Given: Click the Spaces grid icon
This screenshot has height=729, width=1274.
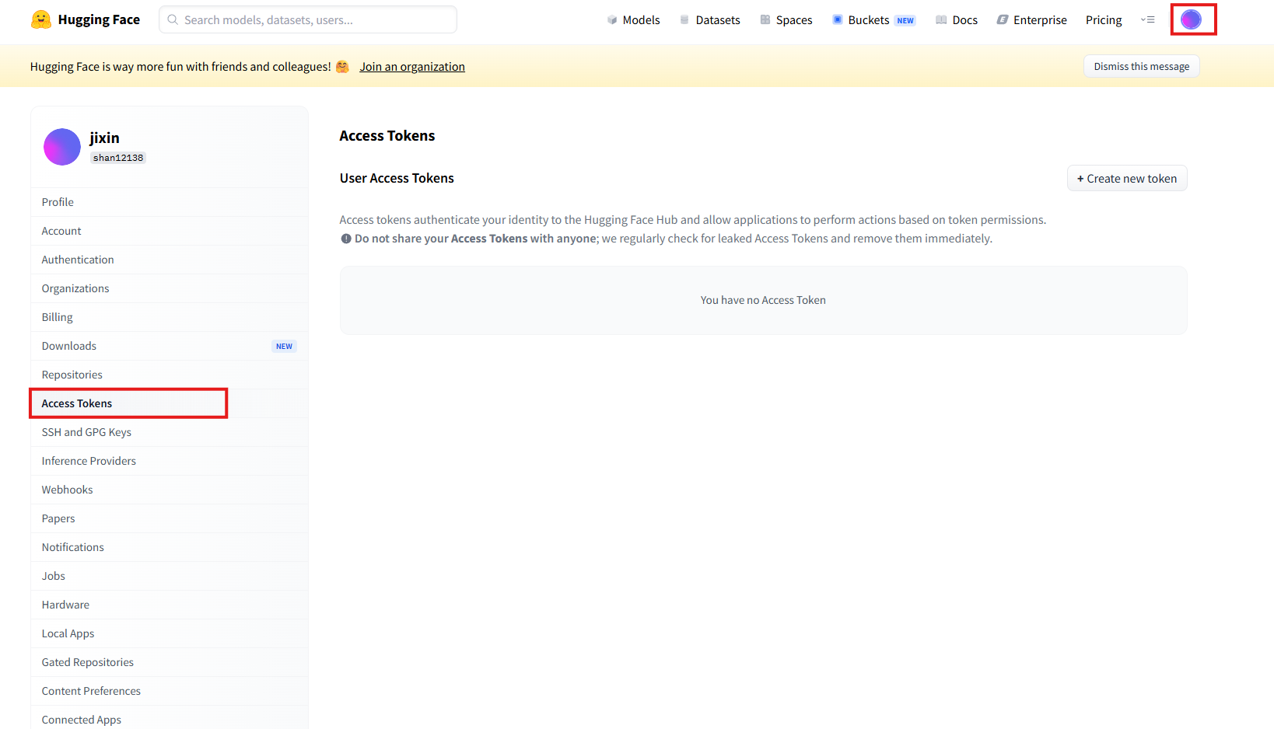Looking at the screenshot, I should [x=765, y=20].
